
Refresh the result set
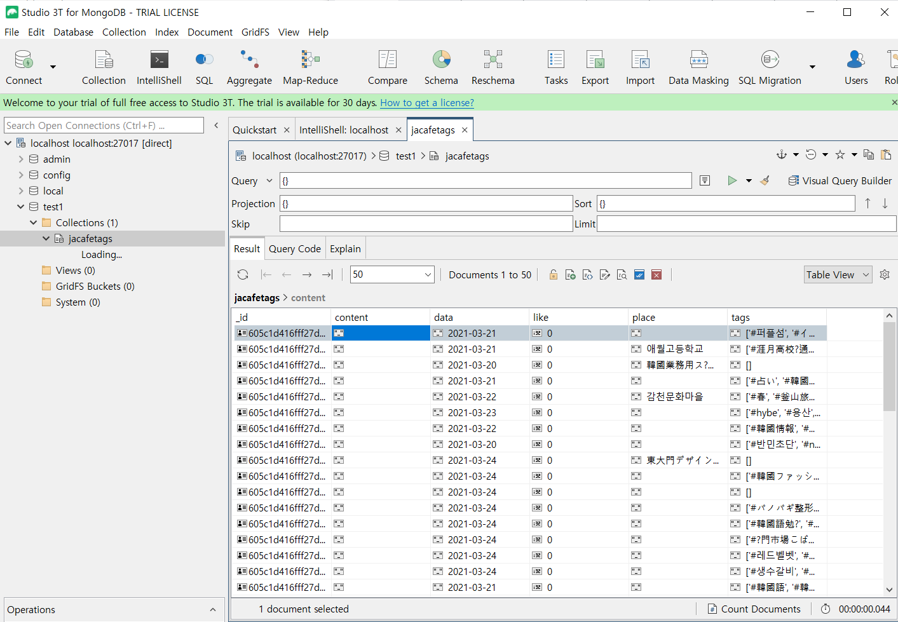point(243,274)
